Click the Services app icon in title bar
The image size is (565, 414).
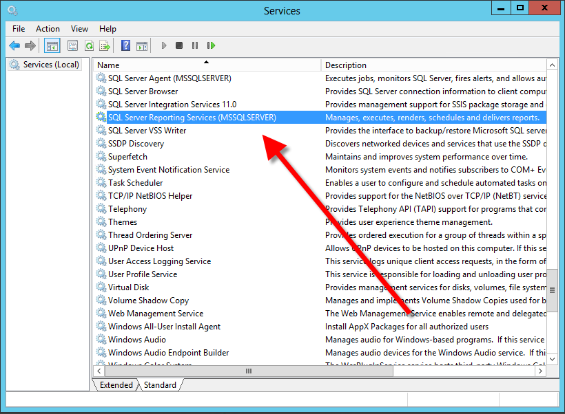[12, 10]
